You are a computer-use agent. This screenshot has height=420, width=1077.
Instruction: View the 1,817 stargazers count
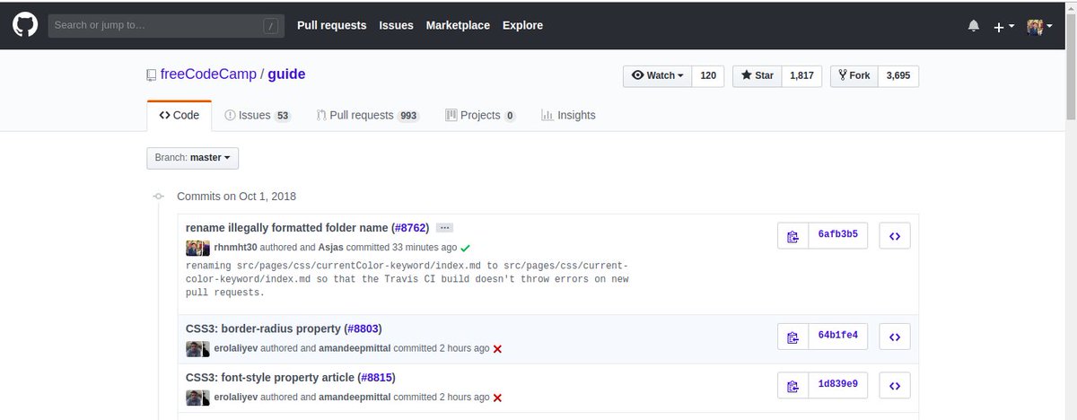tap(801, 75)
